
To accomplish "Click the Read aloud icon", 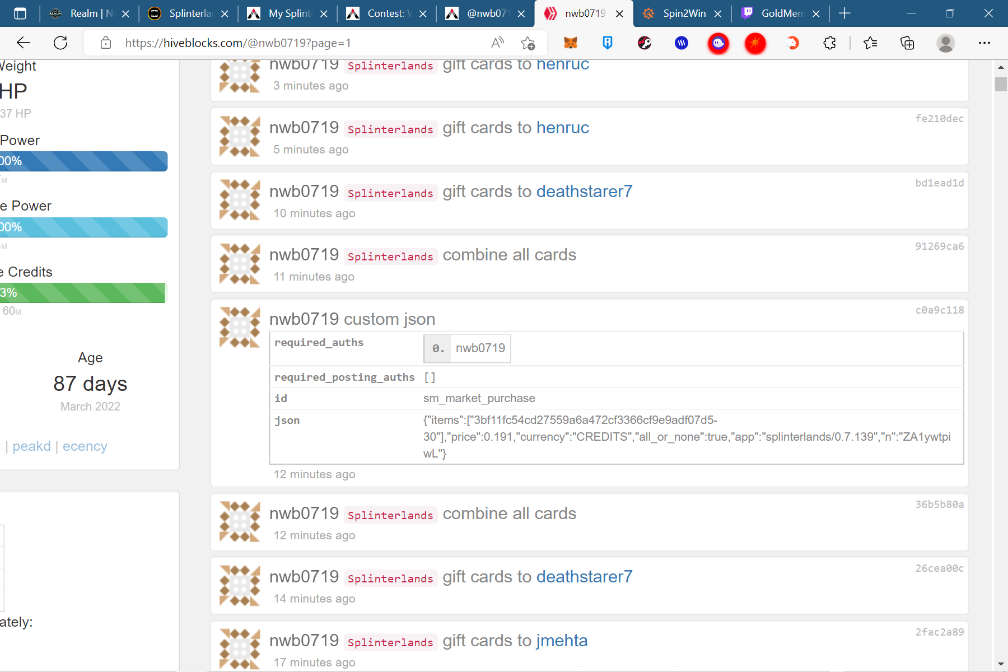I will point(497,43).
